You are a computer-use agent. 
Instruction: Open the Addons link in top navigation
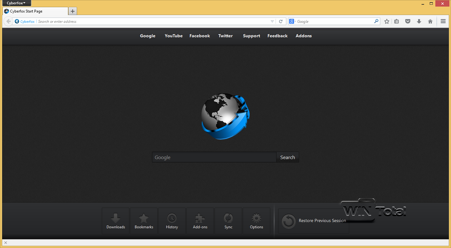pos(303,36)
